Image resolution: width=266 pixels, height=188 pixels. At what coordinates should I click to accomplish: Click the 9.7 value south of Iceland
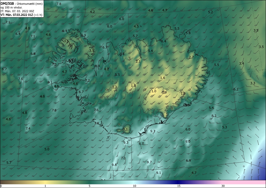point(149,162)
